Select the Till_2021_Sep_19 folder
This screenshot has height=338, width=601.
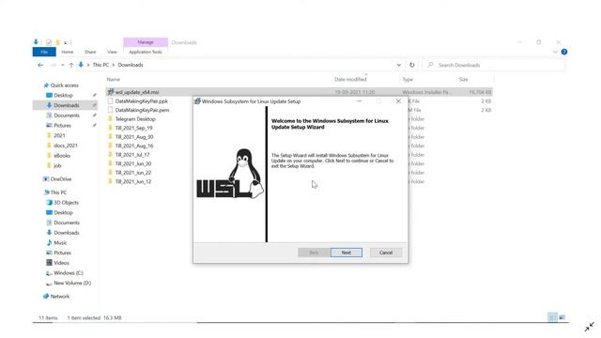point(133,128)
